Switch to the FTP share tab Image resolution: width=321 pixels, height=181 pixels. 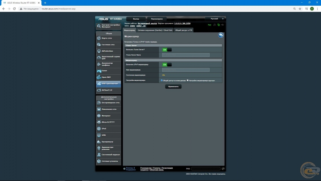(x=184, y=30)
